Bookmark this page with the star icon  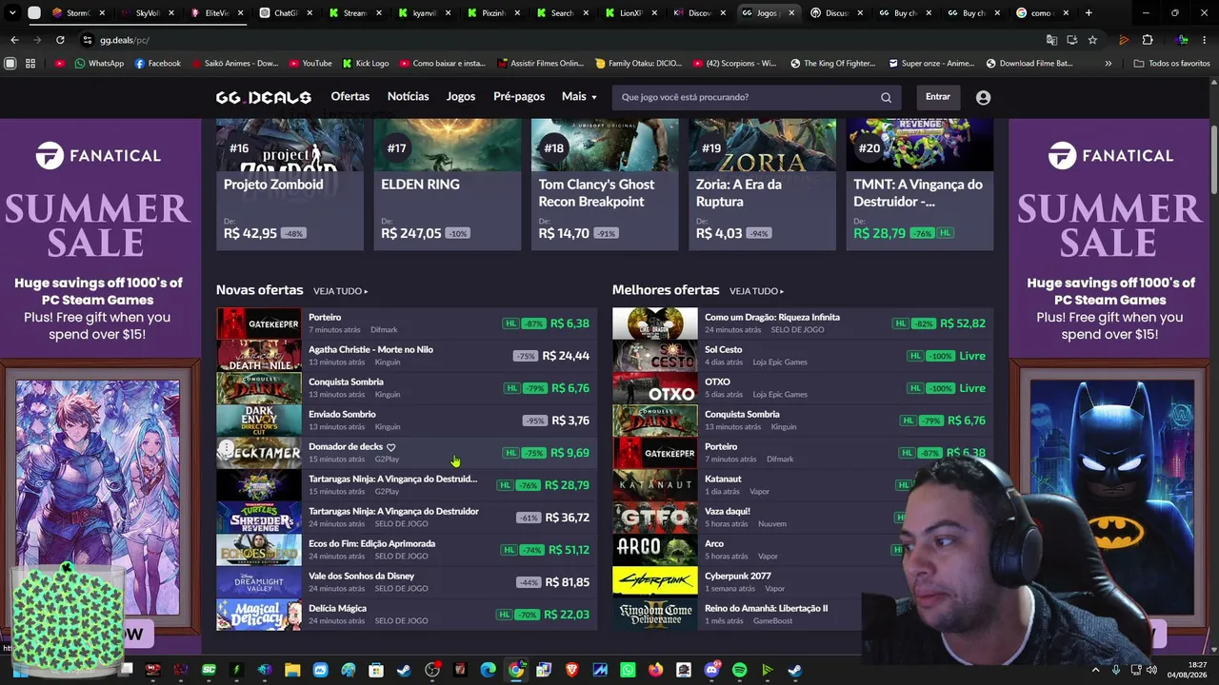(x=1092, y=40)
